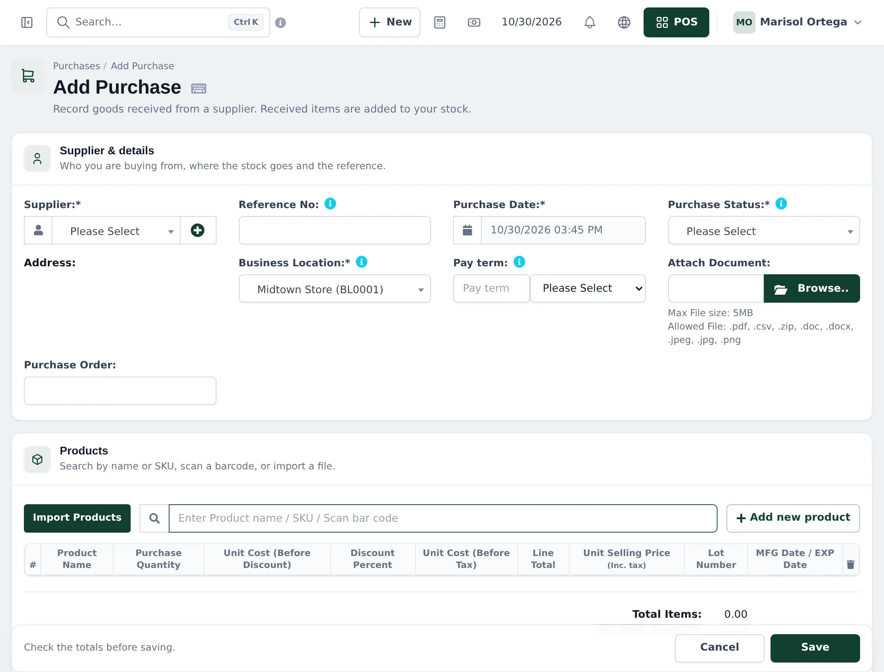Click Pay term number field
Screen dimensions: 884x672
click(491, 288)
